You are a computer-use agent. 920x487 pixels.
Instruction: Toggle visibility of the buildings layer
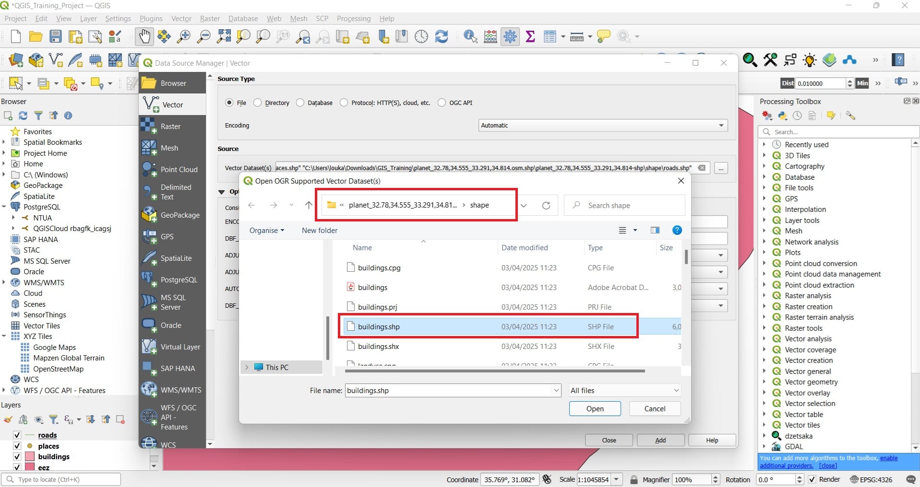(17, 456)
